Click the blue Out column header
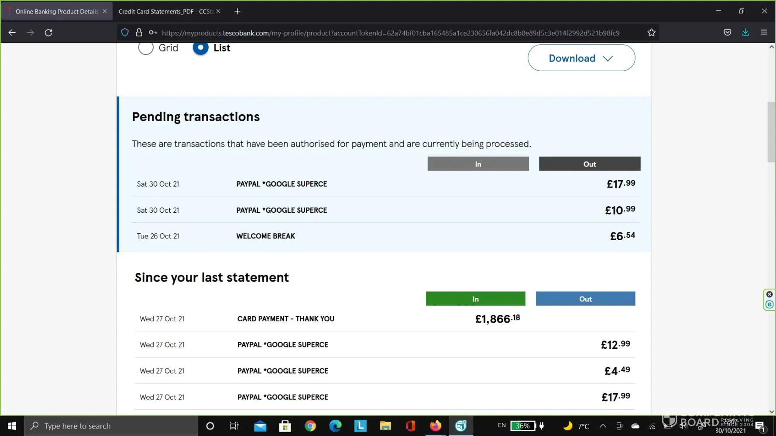 pyautogui.click(x=585, y=299)
